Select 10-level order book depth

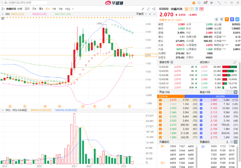coord(235,92)
